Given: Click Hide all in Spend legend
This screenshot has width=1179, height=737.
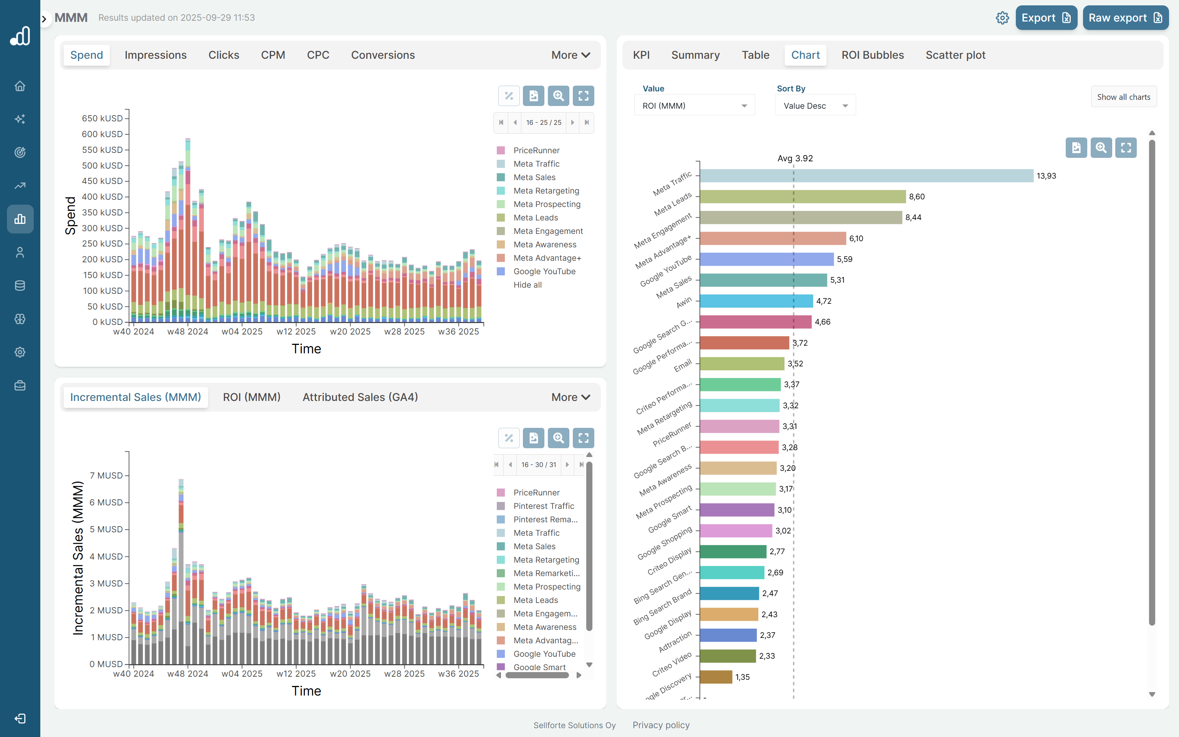Looking at the screenshot, I should coord(527,285).
